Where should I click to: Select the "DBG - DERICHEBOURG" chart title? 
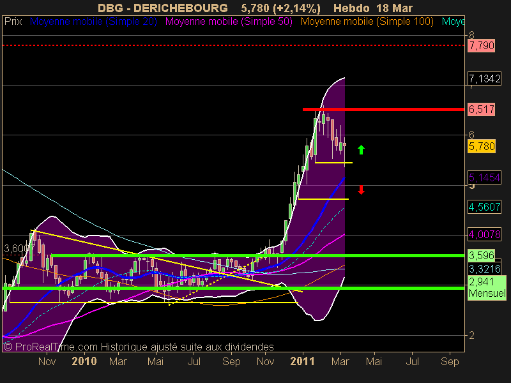[163, 8]
